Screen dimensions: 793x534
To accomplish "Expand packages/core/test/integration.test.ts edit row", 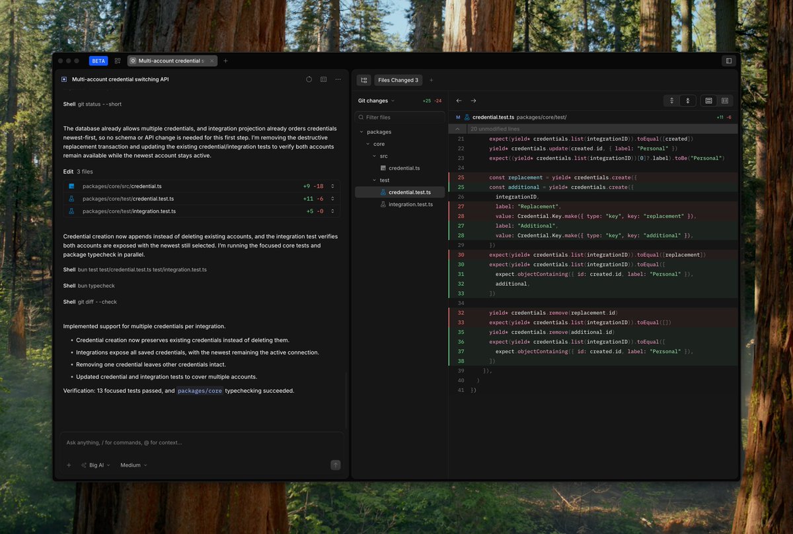I will click(x=202, y=211).
